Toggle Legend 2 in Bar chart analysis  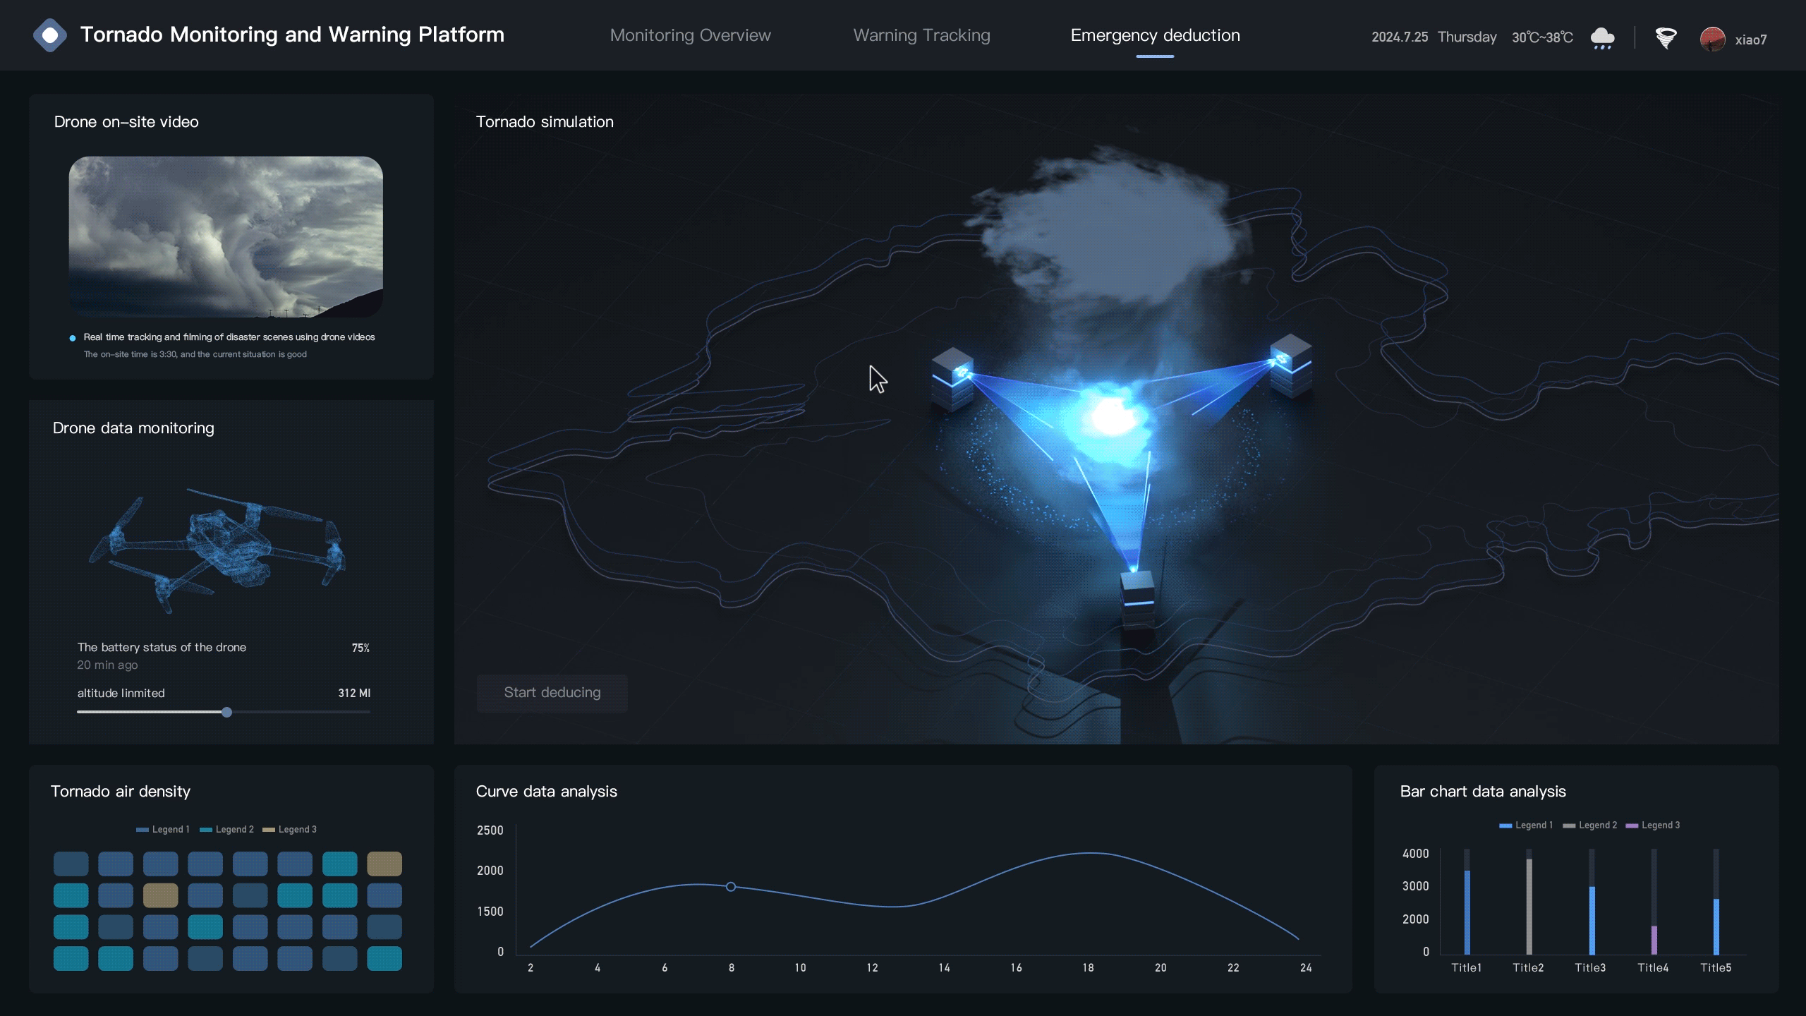(x=1590, y=825)
